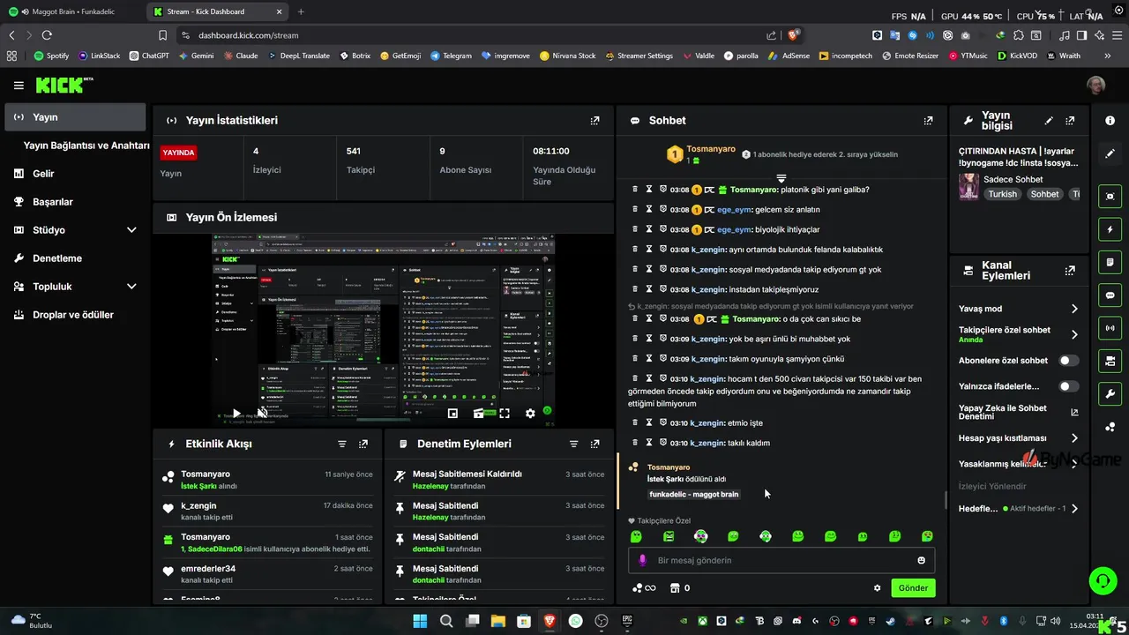Unmute the stream preview audio
Viewport: 1129px width, 635px height.
click(x=262, y=413)
